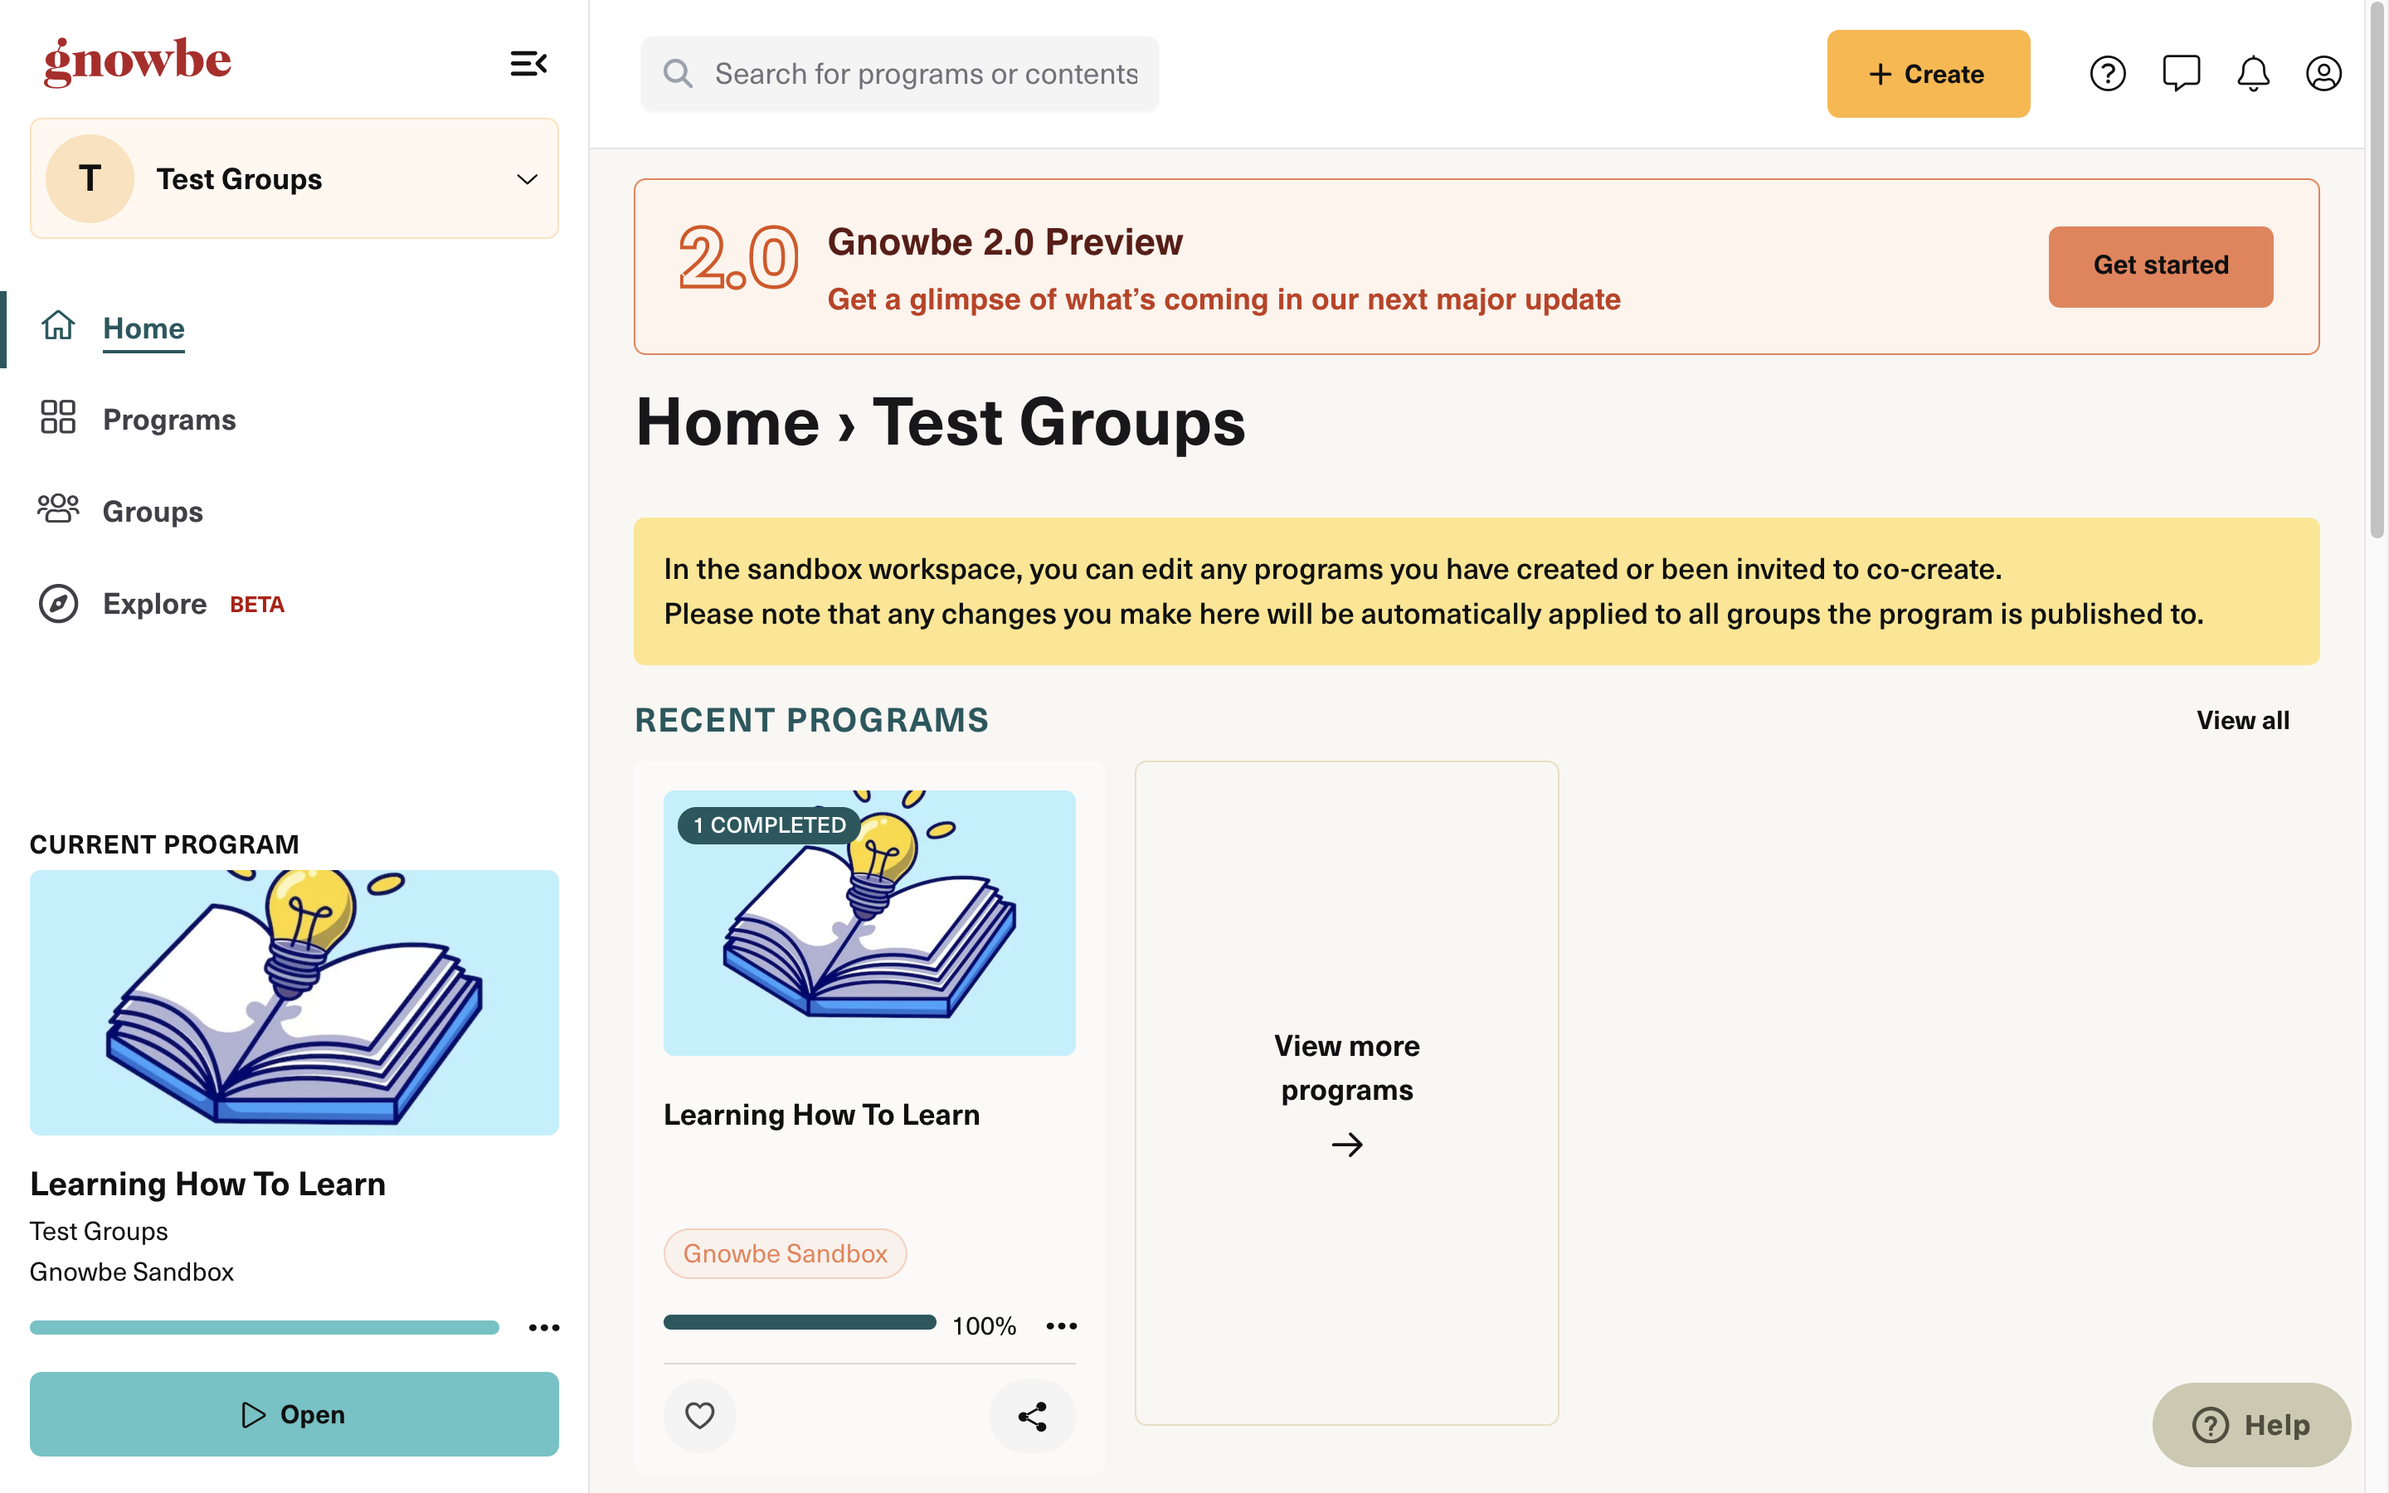Viewport: 2389px width, 1493px height.
Task: Click Home in the breadcrumb heading
Action: pos(727,423)
